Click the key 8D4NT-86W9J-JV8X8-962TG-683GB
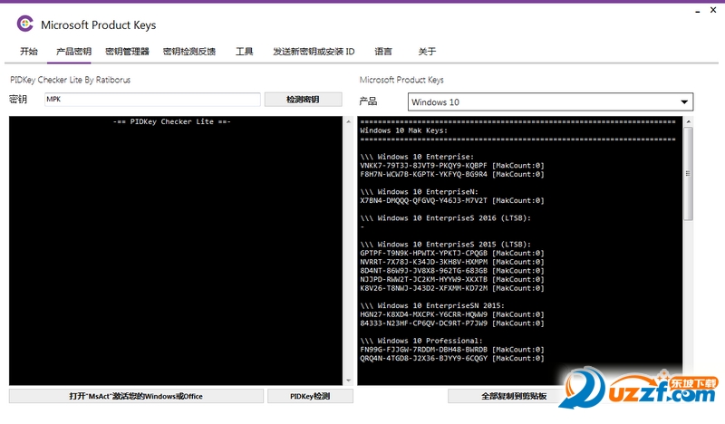 (x=423, y=271)
